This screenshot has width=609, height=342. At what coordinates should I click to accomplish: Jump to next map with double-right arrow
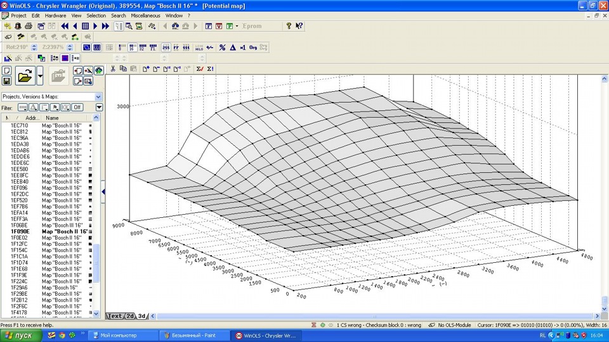(105, 26)
